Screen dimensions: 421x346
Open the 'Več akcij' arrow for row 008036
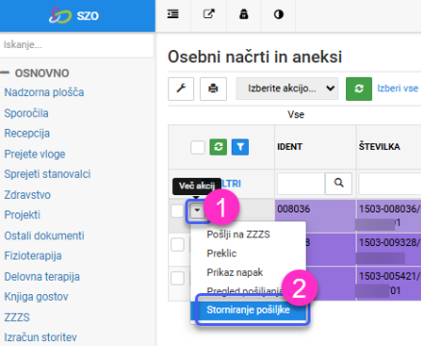click(197, 210)
